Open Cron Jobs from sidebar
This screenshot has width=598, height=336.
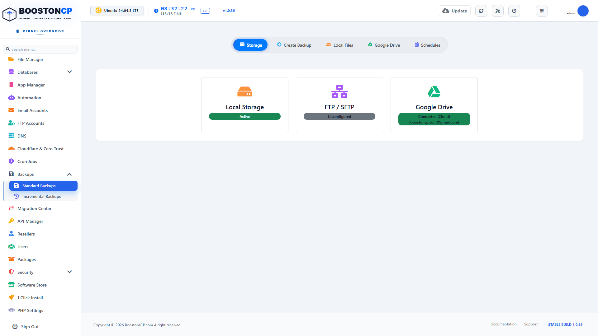coord(40,161)
